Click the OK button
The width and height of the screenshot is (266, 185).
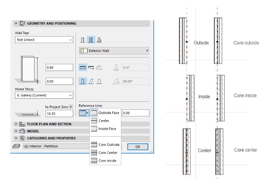[x=138, y=147]
